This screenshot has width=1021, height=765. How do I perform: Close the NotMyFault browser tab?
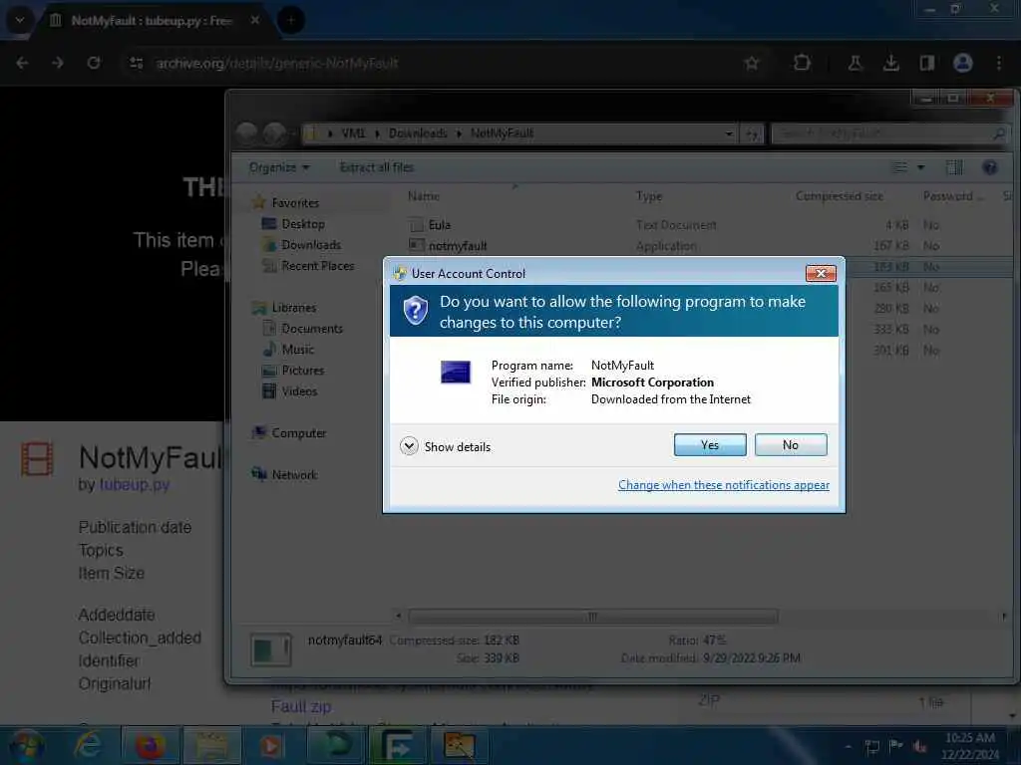click(x=255, y=21)
